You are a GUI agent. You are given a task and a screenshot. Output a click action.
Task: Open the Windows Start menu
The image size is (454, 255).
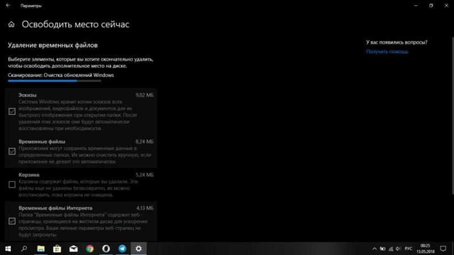(8, 249)
